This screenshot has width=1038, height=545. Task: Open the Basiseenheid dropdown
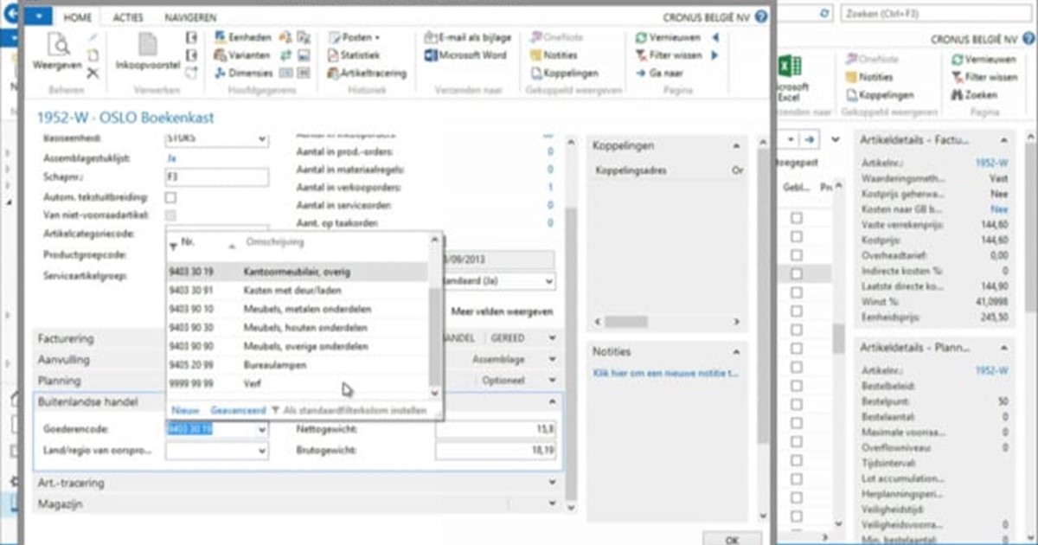coord(262,138)
